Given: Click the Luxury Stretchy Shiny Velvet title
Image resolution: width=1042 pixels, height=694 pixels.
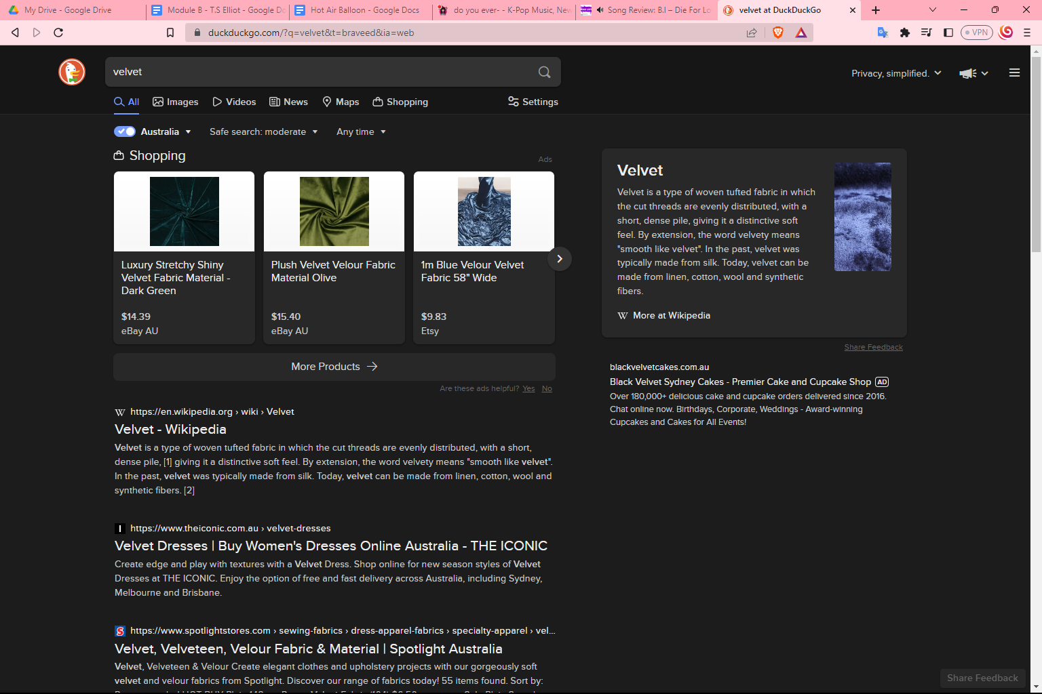Looking at the screenshot, I should (176, 278).
